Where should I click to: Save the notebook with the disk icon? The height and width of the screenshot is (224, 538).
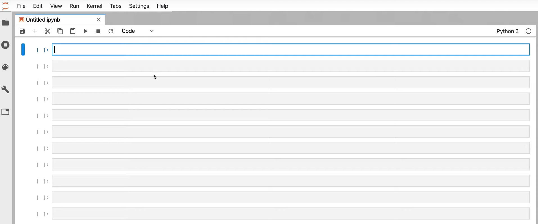coord(22,31)
